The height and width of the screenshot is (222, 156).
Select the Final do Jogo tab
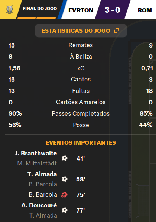tap(40, 9)
